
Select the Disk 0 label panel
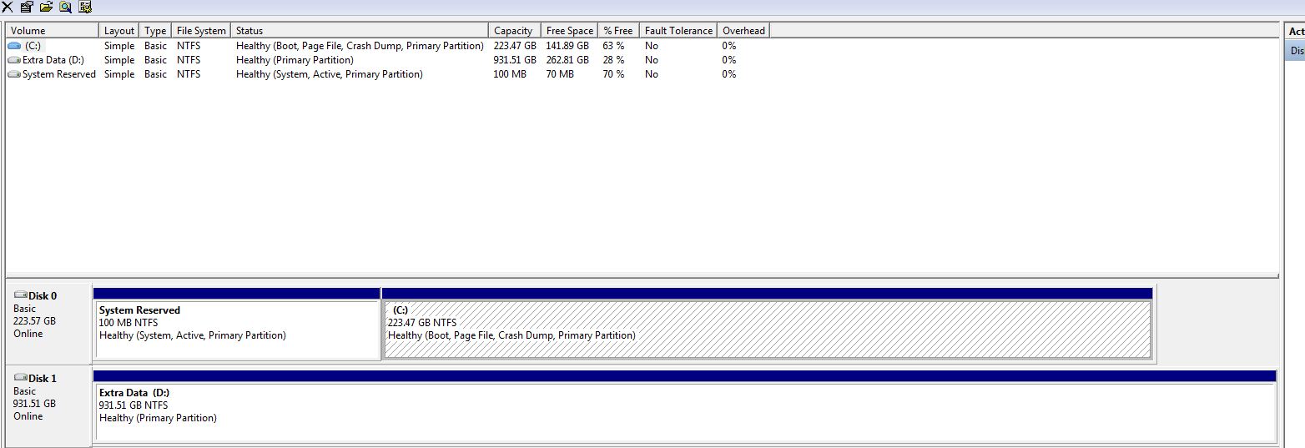click(48, 321)
